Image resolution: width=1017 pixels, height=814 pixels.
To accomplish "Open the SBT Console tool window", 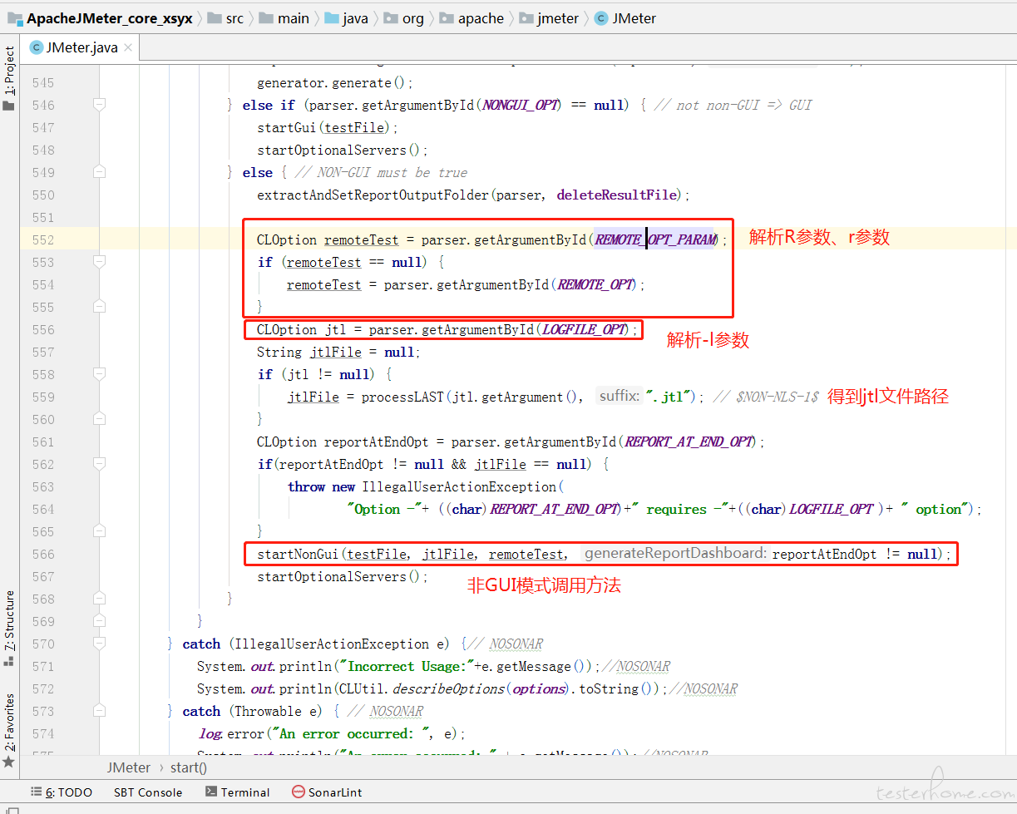I will pos(148,792).
